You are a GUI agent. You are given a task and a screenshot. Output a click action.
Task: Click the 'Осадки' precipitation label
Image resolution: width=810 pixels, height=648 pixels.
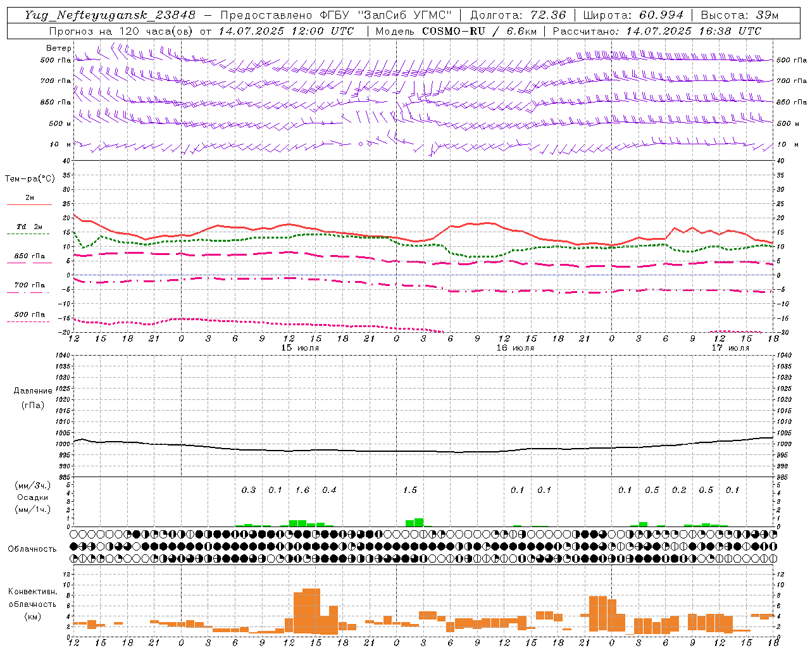pyautogui.click(x=33, y=497)
